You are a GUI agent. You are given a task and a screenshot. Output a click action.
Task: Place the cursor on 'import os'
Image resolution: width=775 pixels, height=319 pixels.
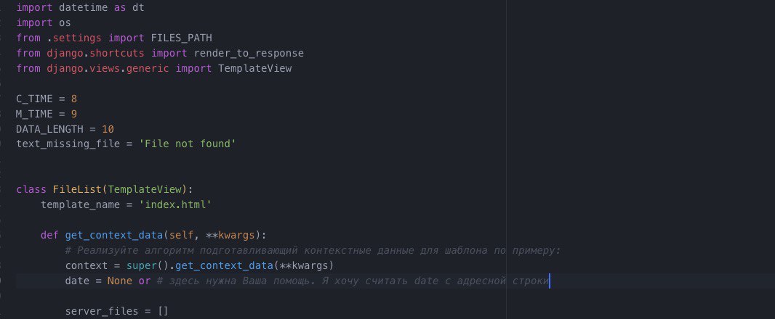44,22
